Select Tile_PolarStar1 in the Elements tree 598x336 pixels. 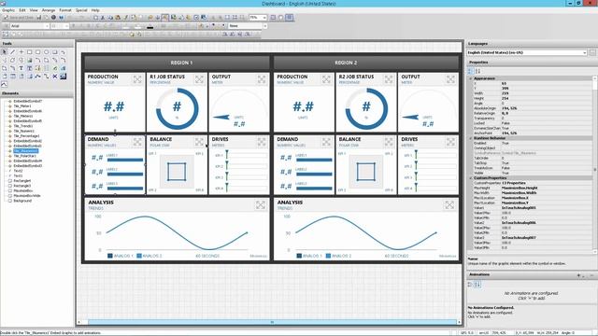coord(25,156)
